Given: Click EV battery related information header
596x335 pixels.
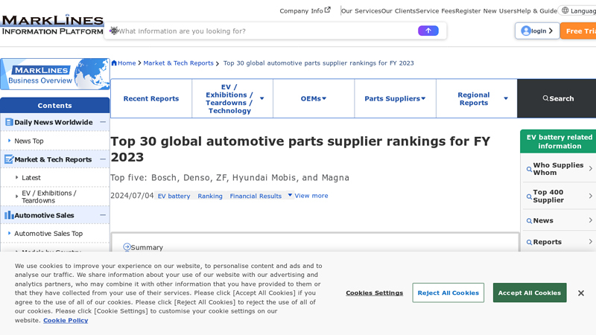Looking at the screenshot, I should point(558,141).
